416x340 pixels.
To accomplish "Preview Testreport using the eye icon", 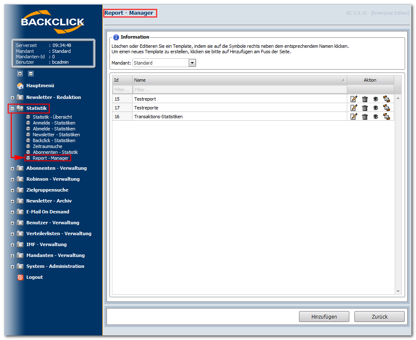I will 375,99.
